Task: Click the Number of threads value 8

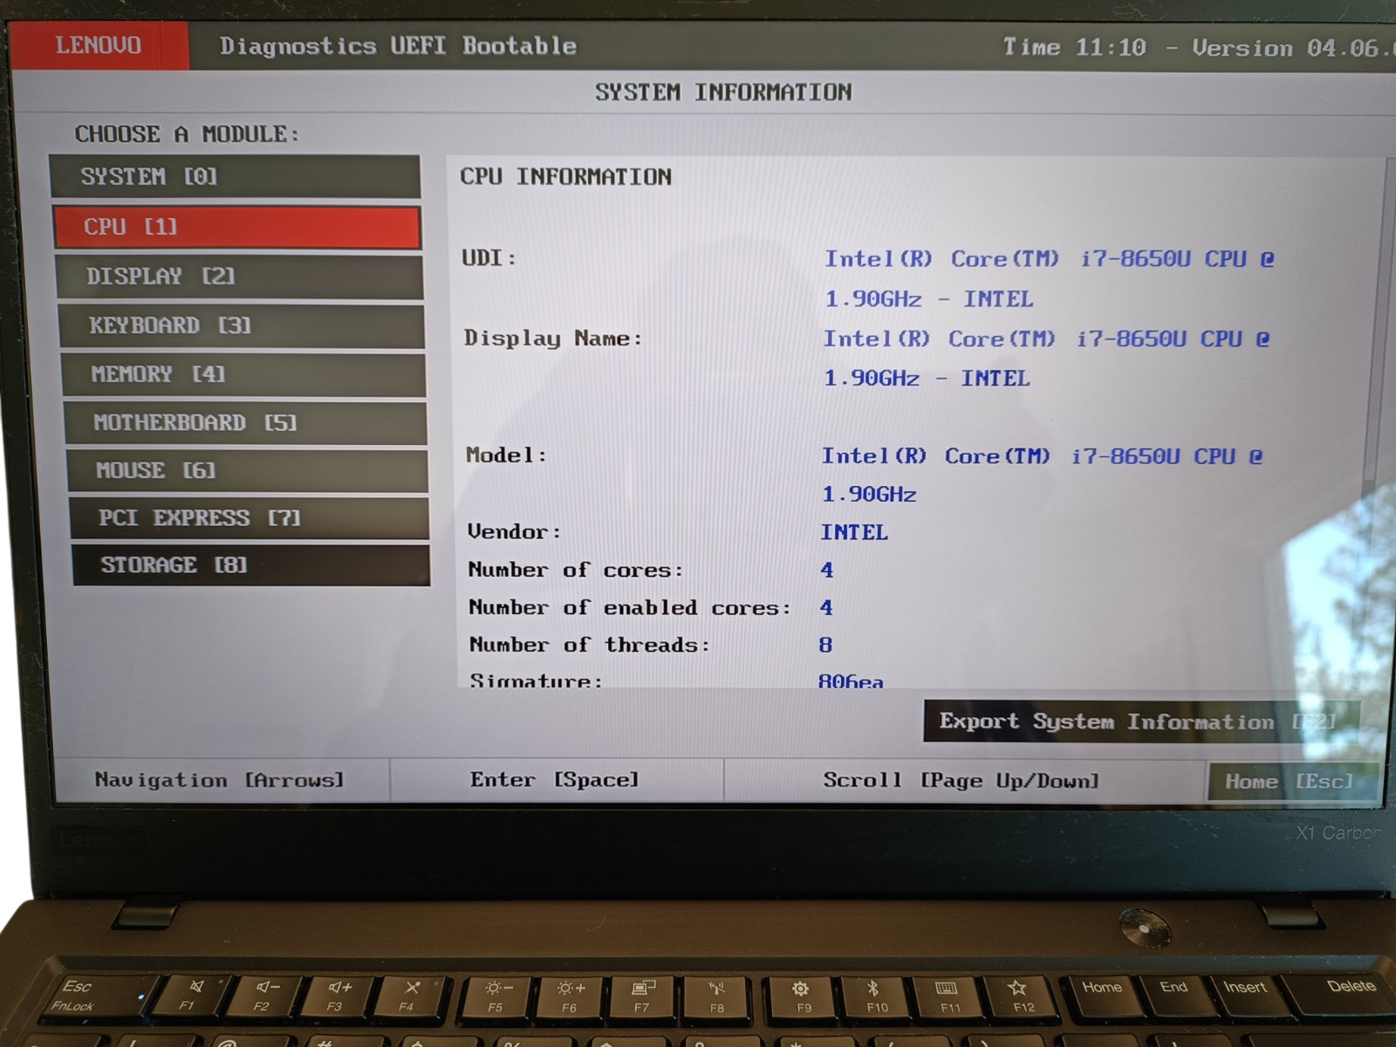Action: point(825,645)
